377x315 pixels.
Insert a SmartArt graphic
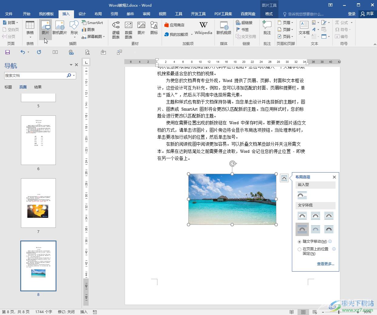(92, 22)
